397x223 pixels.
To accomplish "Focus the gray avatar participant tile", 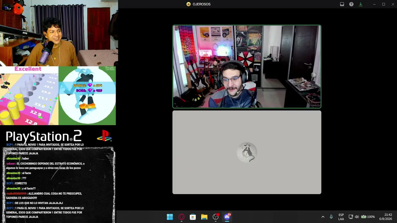I will point(247,152).
